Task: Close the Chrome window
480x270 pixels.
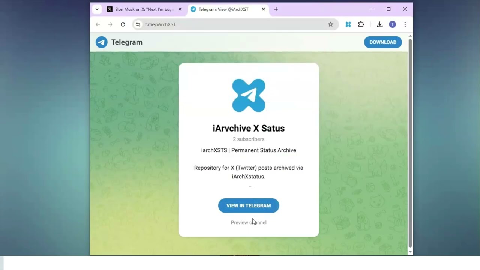Action: click(405, 9)
